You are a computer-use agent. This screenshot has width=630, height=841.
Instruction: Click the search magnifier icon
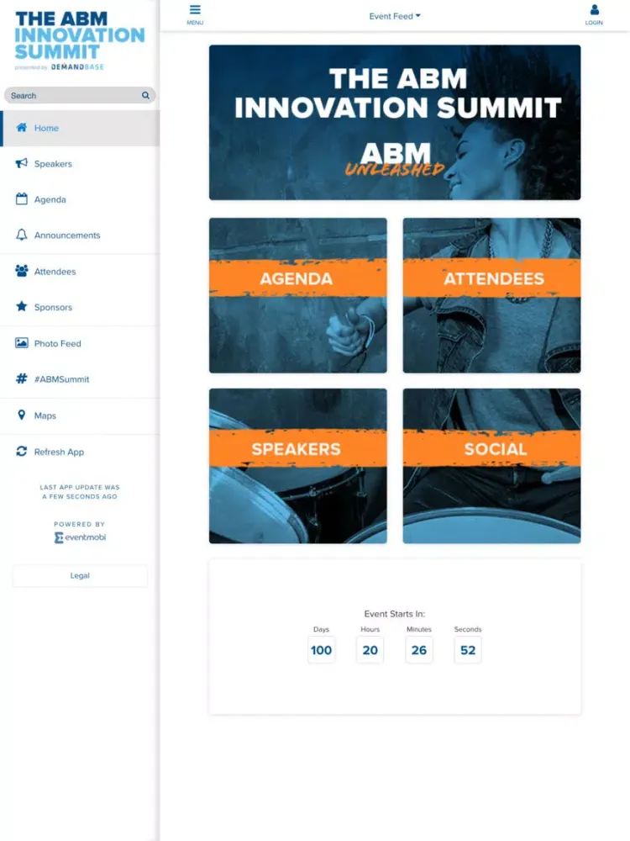[145, 95]
